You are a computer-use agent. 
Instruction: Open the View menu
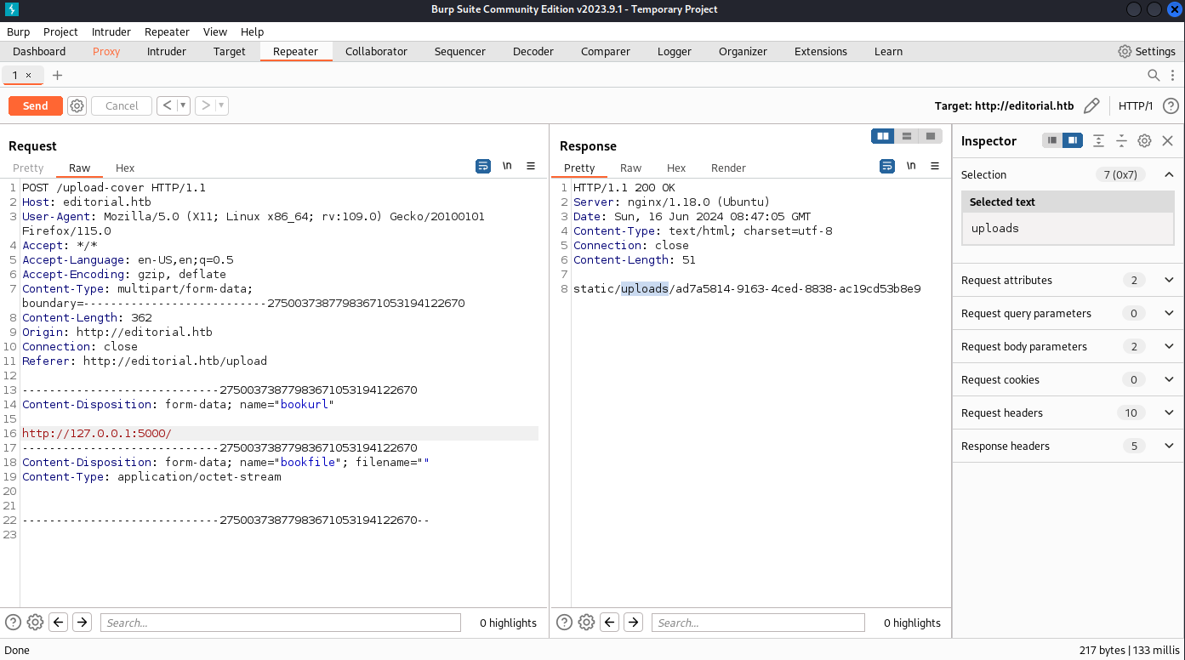pyautogui.click(x=215, y=31)
